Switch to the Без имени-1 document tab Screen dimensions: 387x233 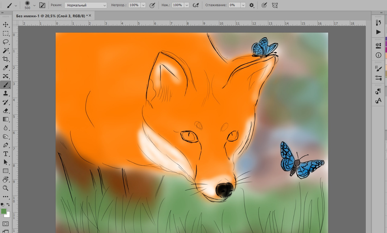click(x=50, y=15)
